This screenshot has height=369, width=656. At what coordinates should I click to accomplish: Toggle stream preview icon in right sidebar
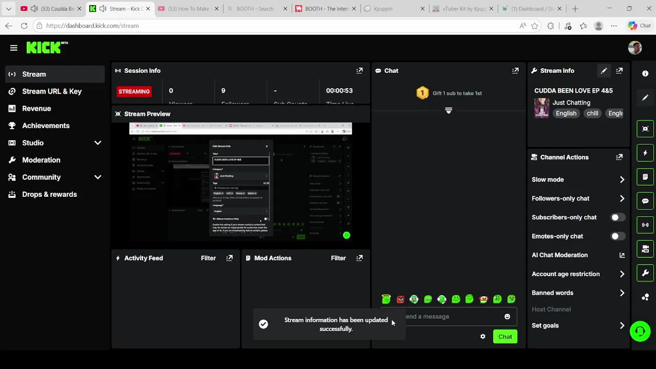tap(645, 129)
